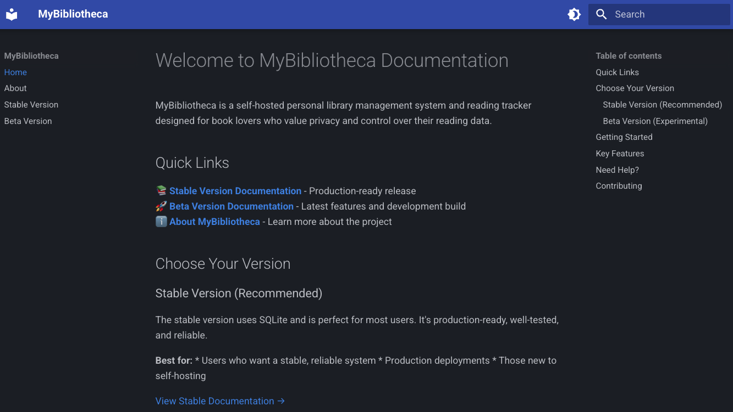Follow the About MyBibliotheca link
The height and width of the screenshot is (412, 733).
tap(214, 221)
